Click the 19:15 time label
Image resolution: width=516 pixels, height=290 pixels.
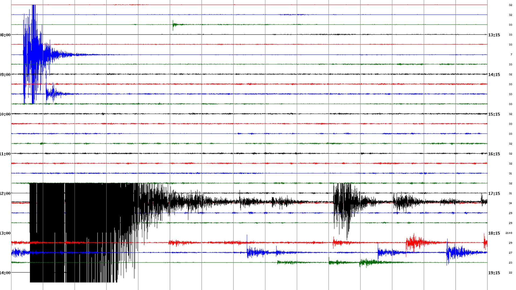point(494,273)
